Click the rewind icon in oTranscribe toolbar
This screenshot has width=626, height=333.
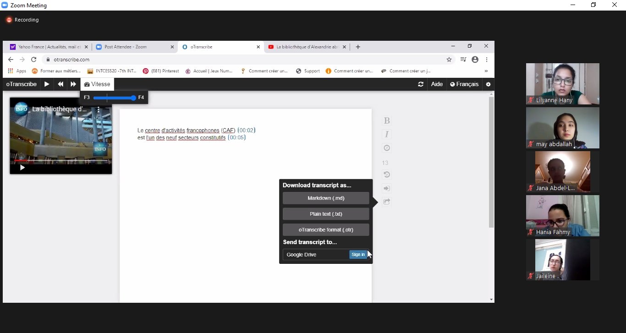[60, 84]
